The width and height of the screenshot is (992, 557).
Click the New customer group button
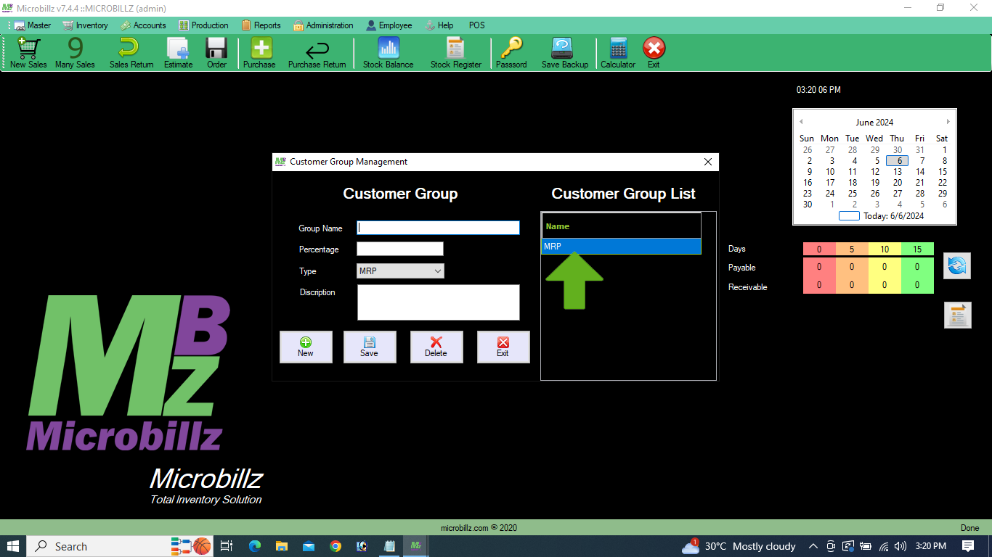coord(306,347)
